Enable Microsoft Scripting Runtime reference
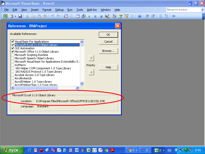 (13, 55)
